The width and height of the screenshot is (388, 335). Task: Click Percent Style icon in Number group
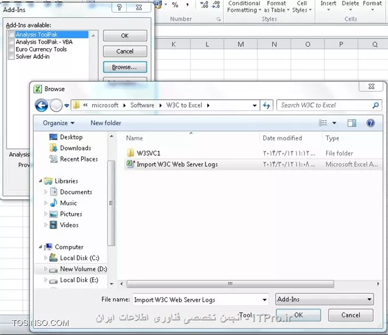click(x=175, y=5)
